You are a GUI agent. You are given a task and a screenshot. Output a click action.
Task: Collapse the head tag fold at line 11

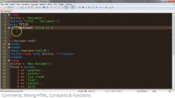tap(9, 47)
